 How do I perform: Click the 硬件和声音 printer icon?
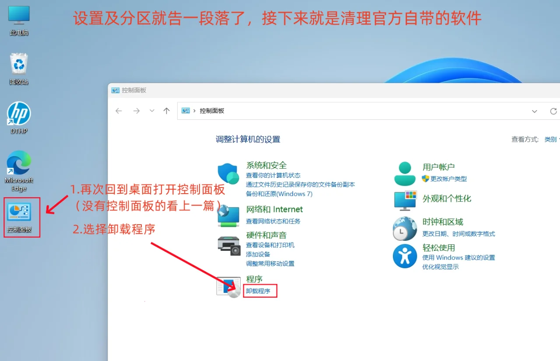tap(228, 245)
